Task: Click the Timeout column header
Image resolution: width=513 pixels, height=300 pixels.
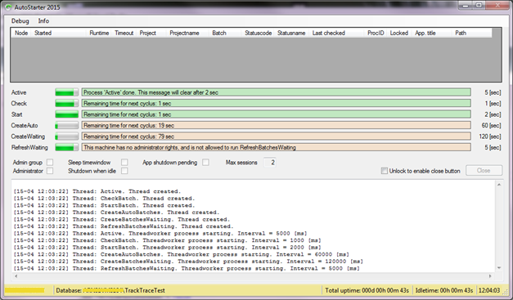Action: coord(124,33)
